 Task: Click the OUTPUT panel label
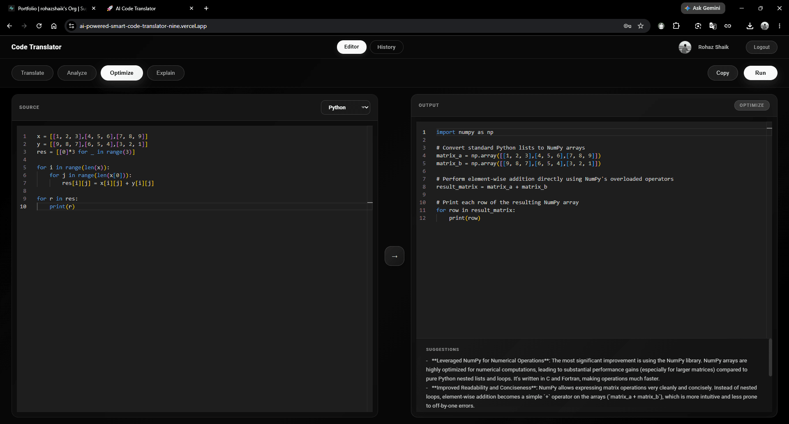[429, 105]
